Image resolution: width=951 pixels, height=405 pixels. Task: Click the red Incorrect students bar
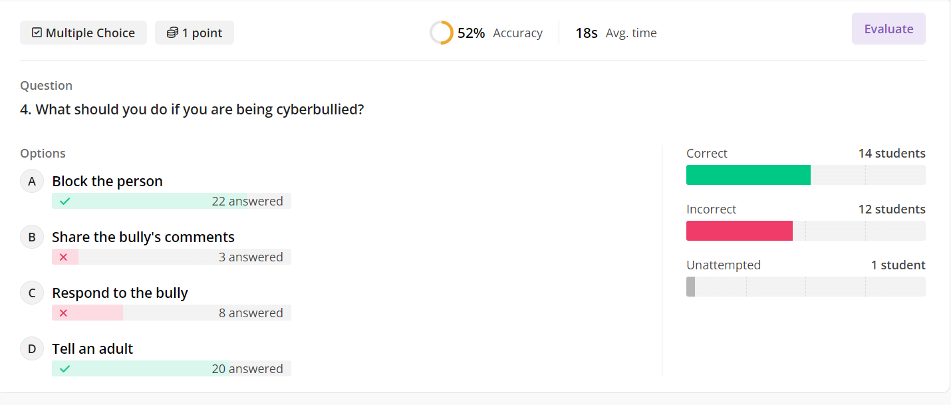[739, 231]
